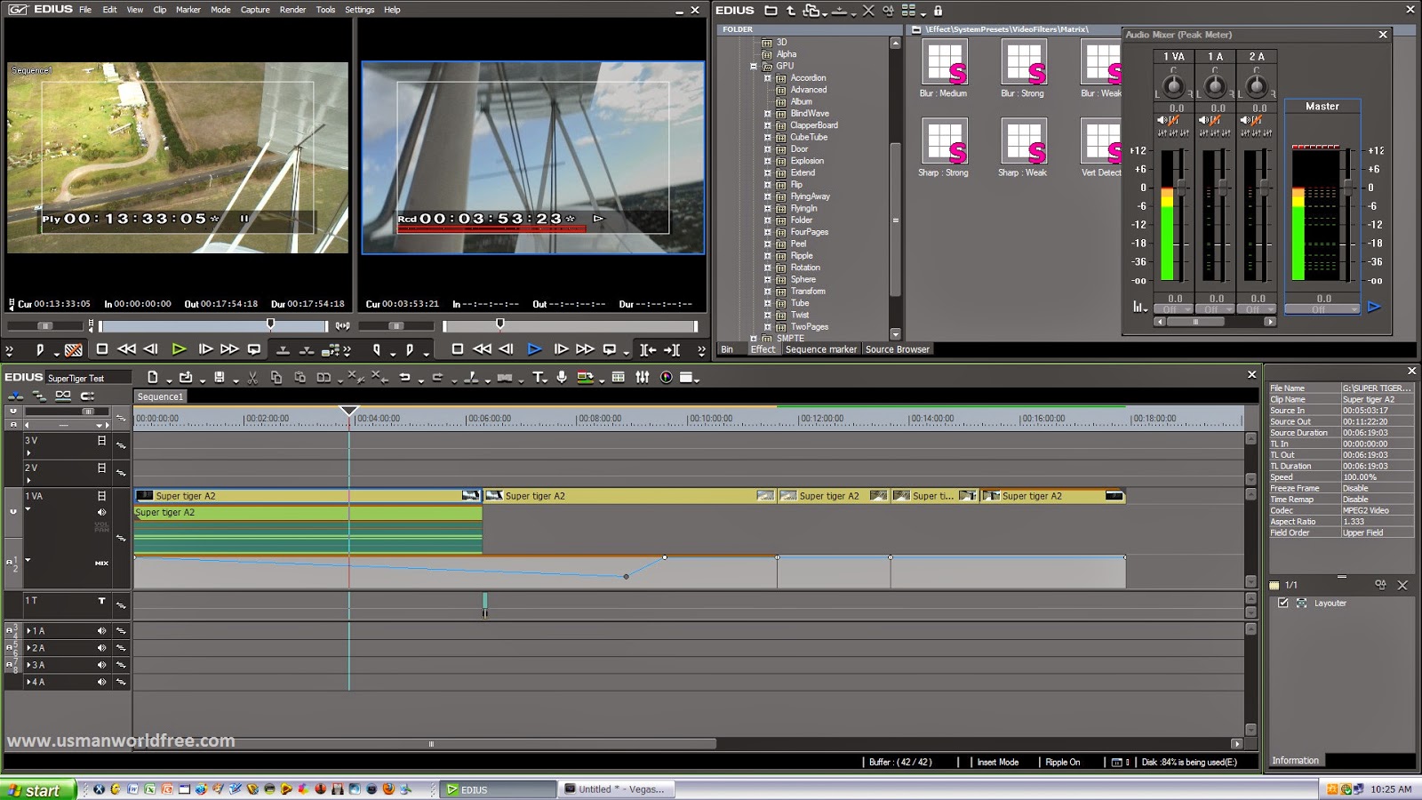Click Rewind on the Recorder monitor
1422x800 pixels.
(x=483, y=349)
